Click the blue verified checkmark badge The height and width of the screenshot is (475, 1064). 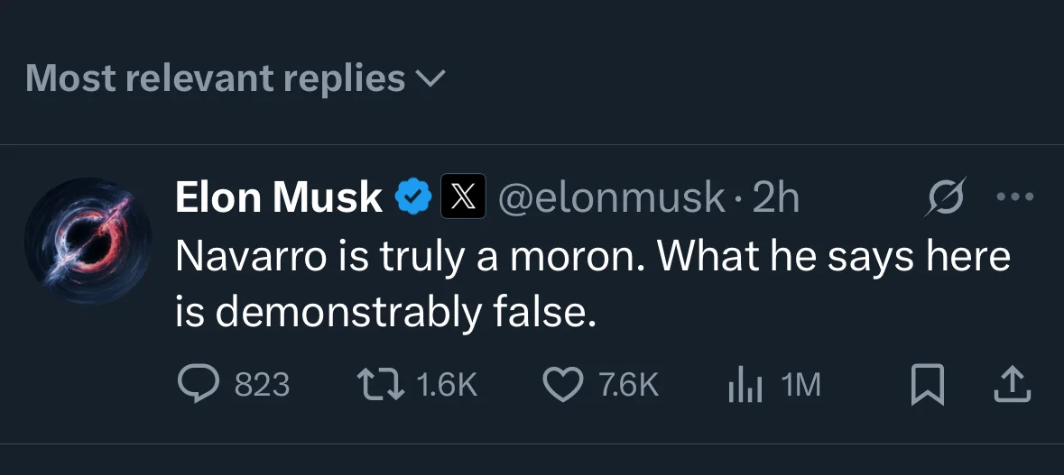coord(413,196)
